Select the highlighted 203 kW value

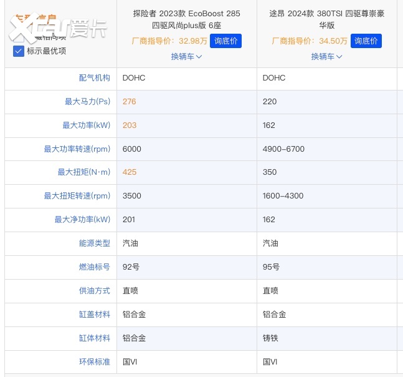(x=130, y=125)
